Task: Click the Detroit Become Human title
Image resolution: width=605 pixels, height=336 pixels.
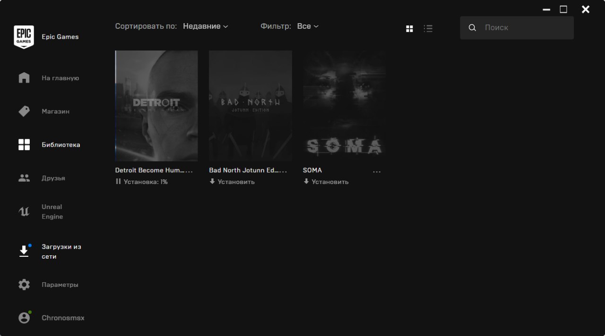Action: (149, 170)
